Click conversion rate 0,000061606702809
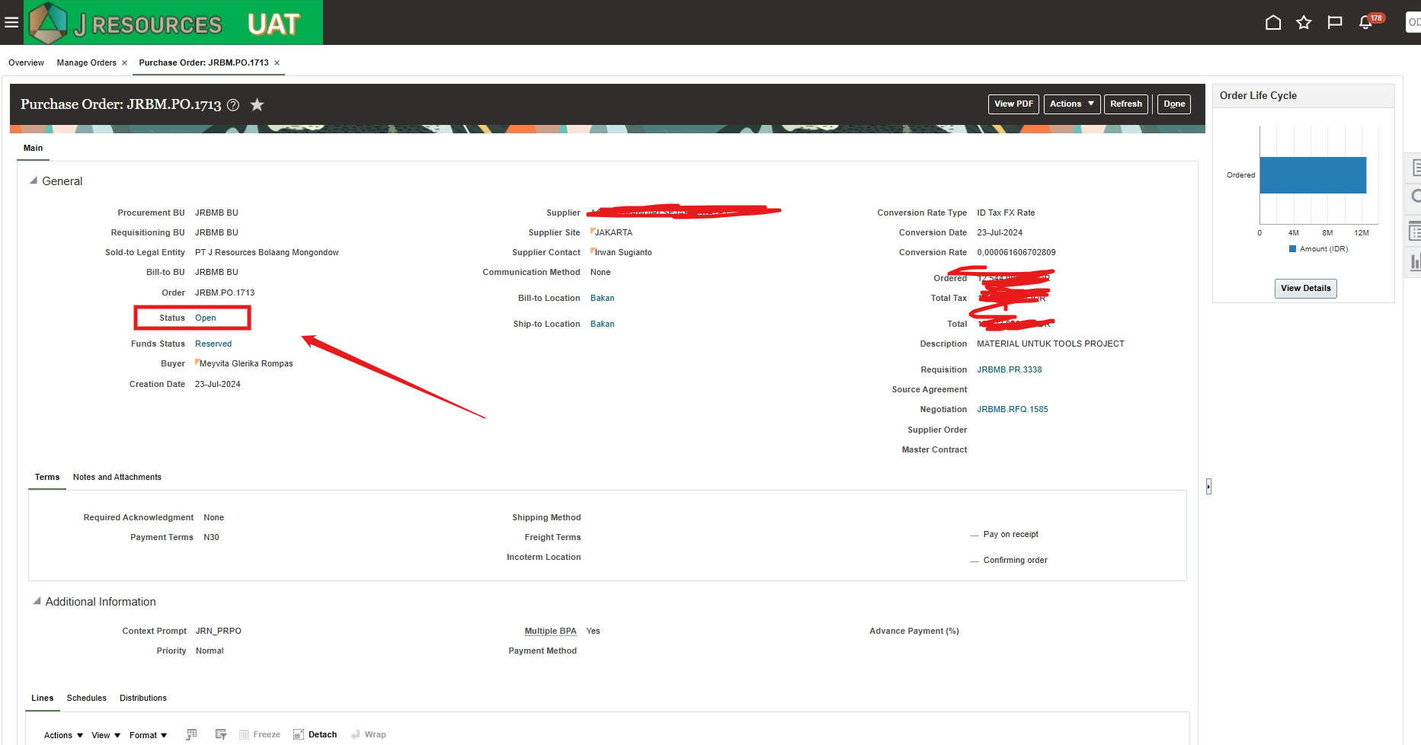This screenshot has height=745, width=1421. click(1016, 252)
